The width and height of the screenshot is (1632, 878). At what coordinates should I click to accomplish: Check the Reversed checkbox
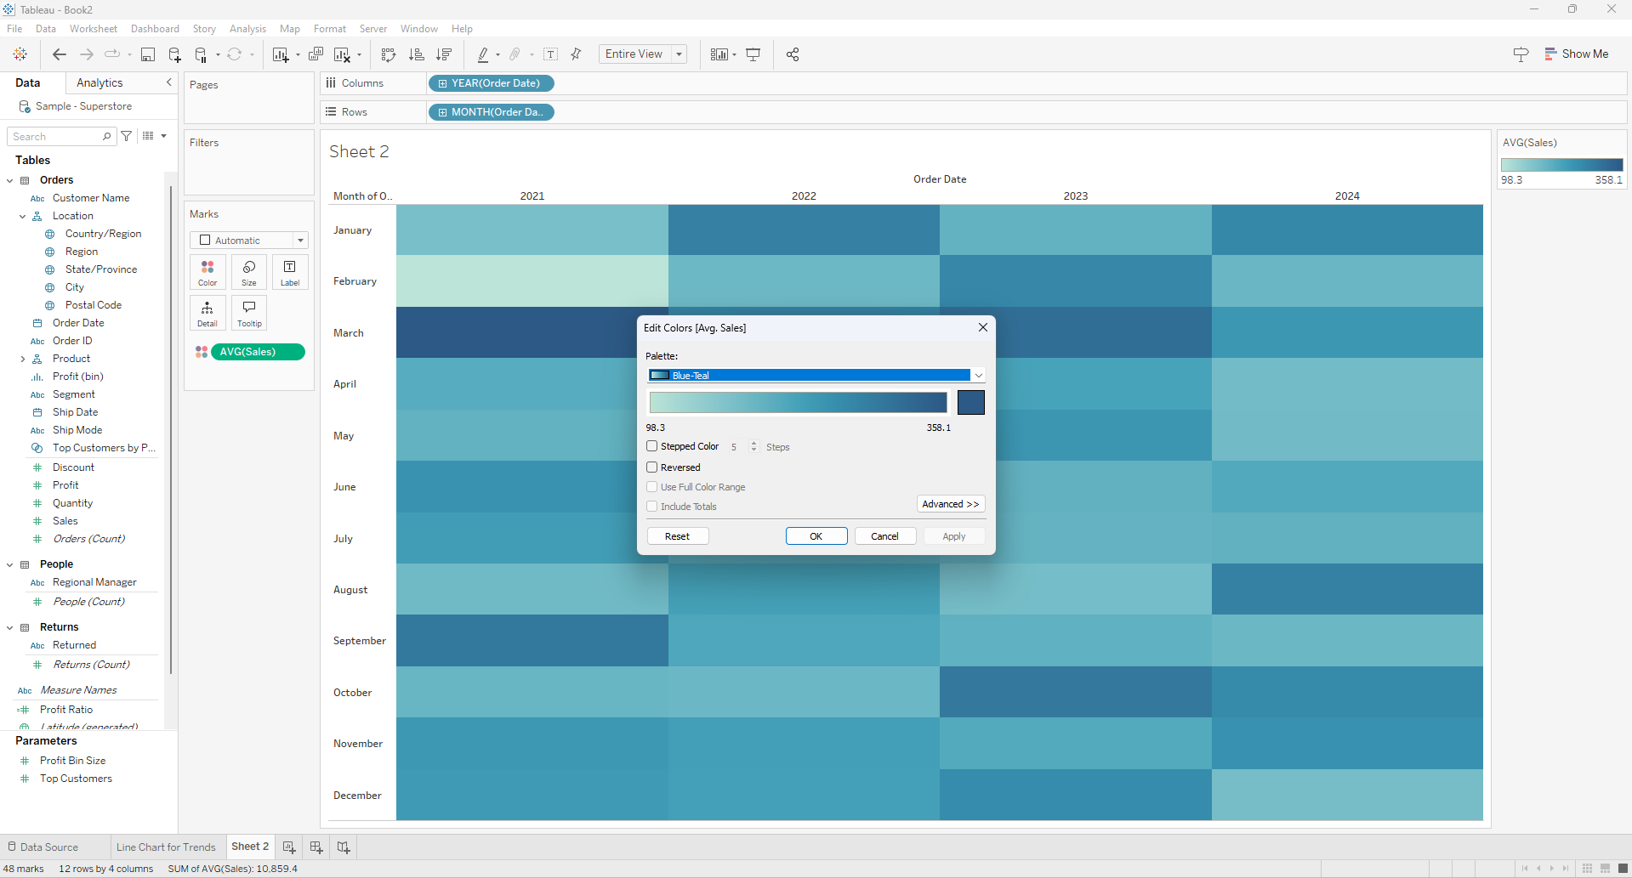pyautogui.click(x=652, y=467)
